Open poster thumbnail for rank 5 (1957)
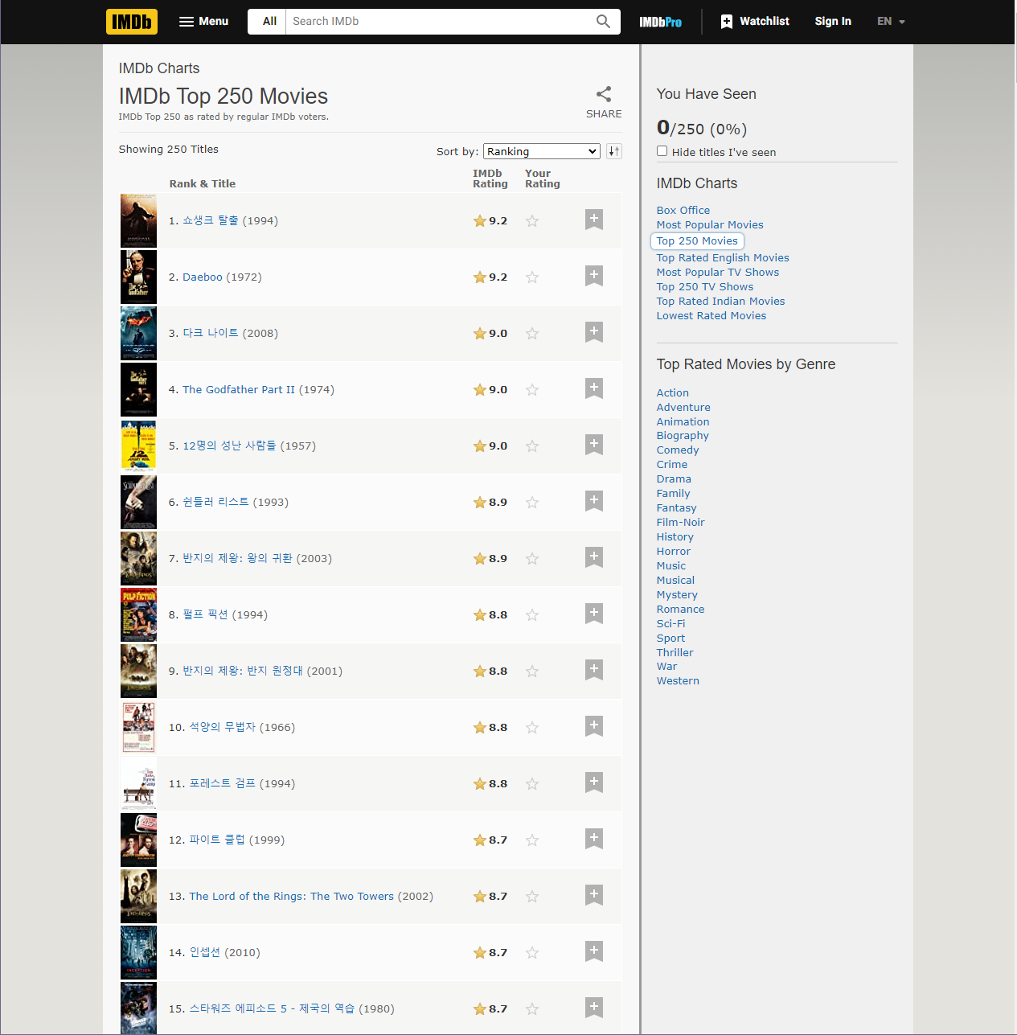Viewport: 1017px width, 1035px height. [x=138, y=446]
